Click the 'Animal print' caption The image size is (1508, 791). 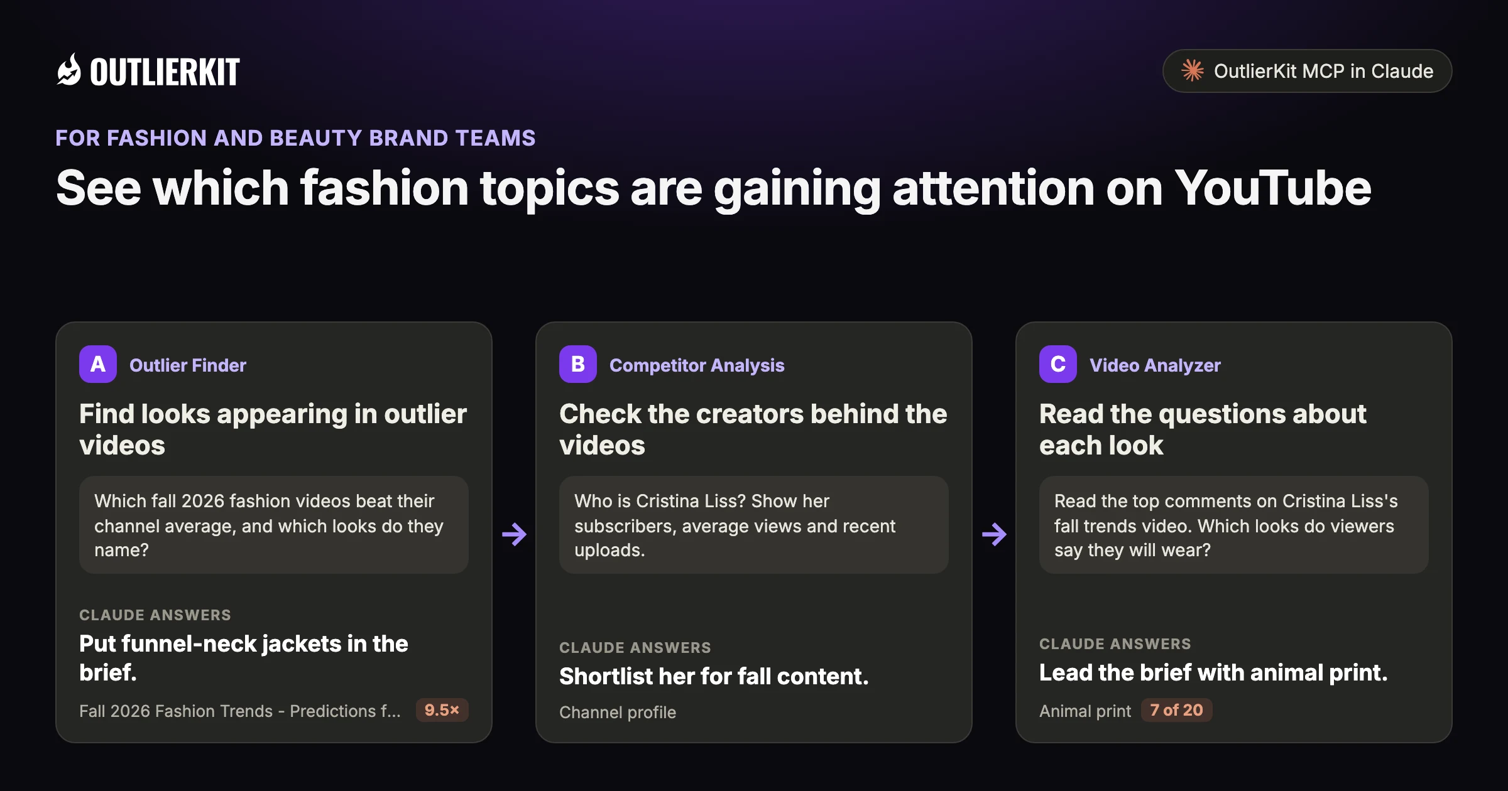1085,711
